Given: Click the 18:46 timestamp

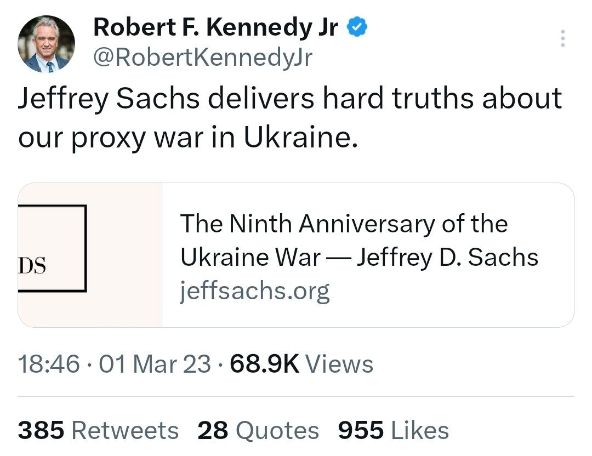Looking at the screenshot, I should 49,364.
